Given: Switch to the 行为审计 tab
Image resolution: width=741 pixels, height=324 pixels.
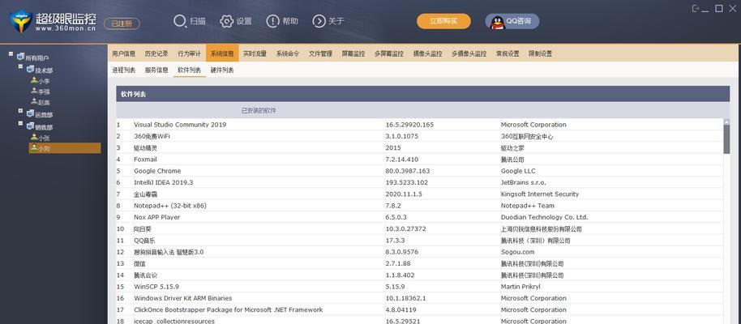Looking at the screenshot, I should pyautogui.click(x=190, y=53).
